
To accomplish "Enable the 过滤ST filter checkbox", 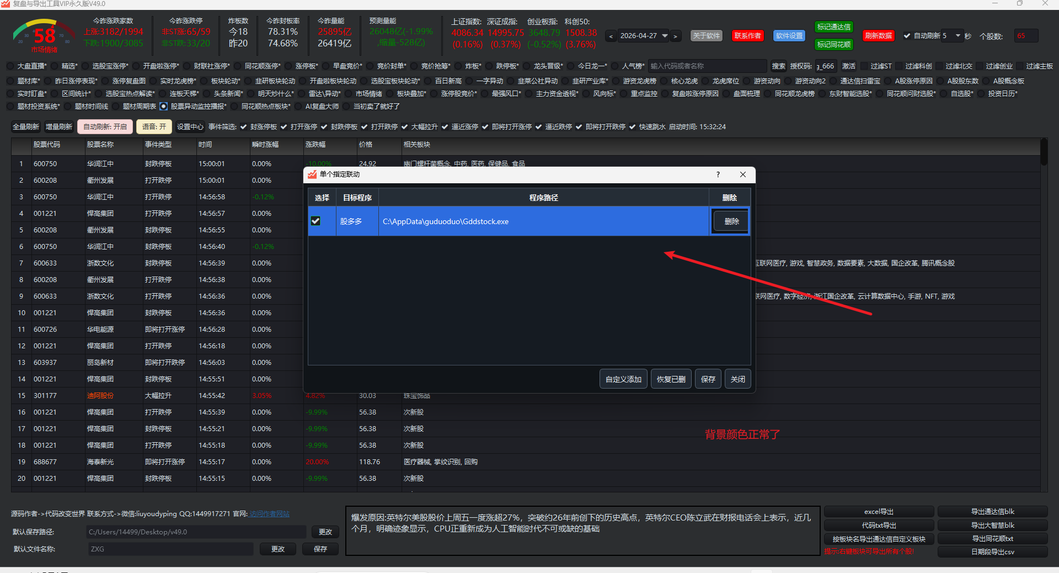I will tap(864, 66).
